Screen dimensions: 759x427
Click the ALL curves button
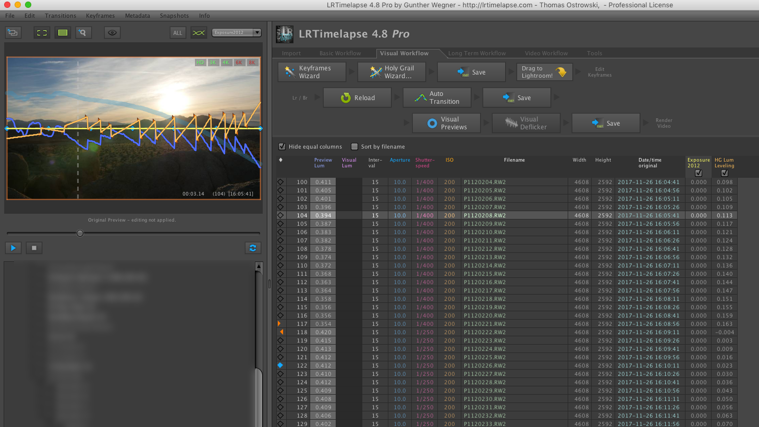(x=178, y=32)
